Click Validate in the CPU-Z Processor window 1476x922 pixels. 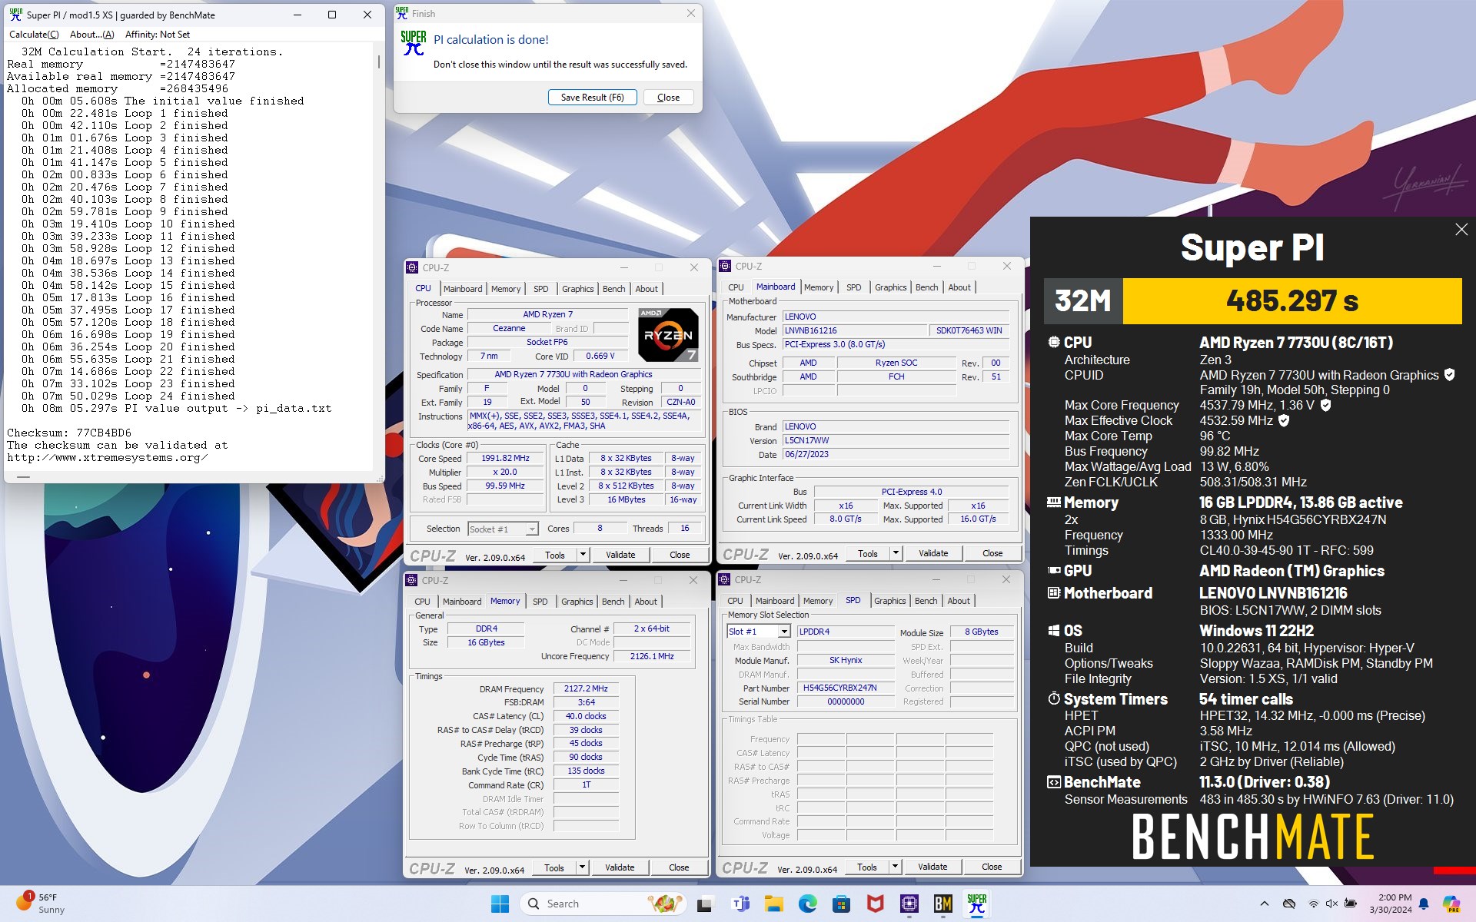click(620, 555)
